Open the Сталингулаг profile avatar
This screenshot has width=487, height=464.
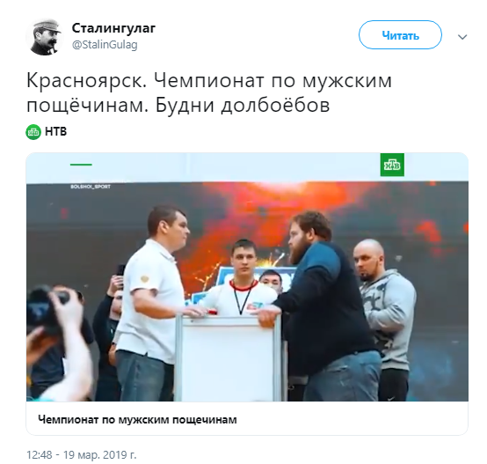[x=45, y=37]
